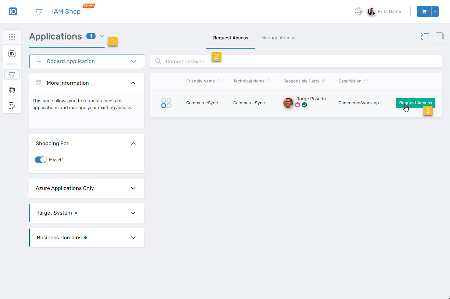Expand the Business Domains filter

(86, 238)
